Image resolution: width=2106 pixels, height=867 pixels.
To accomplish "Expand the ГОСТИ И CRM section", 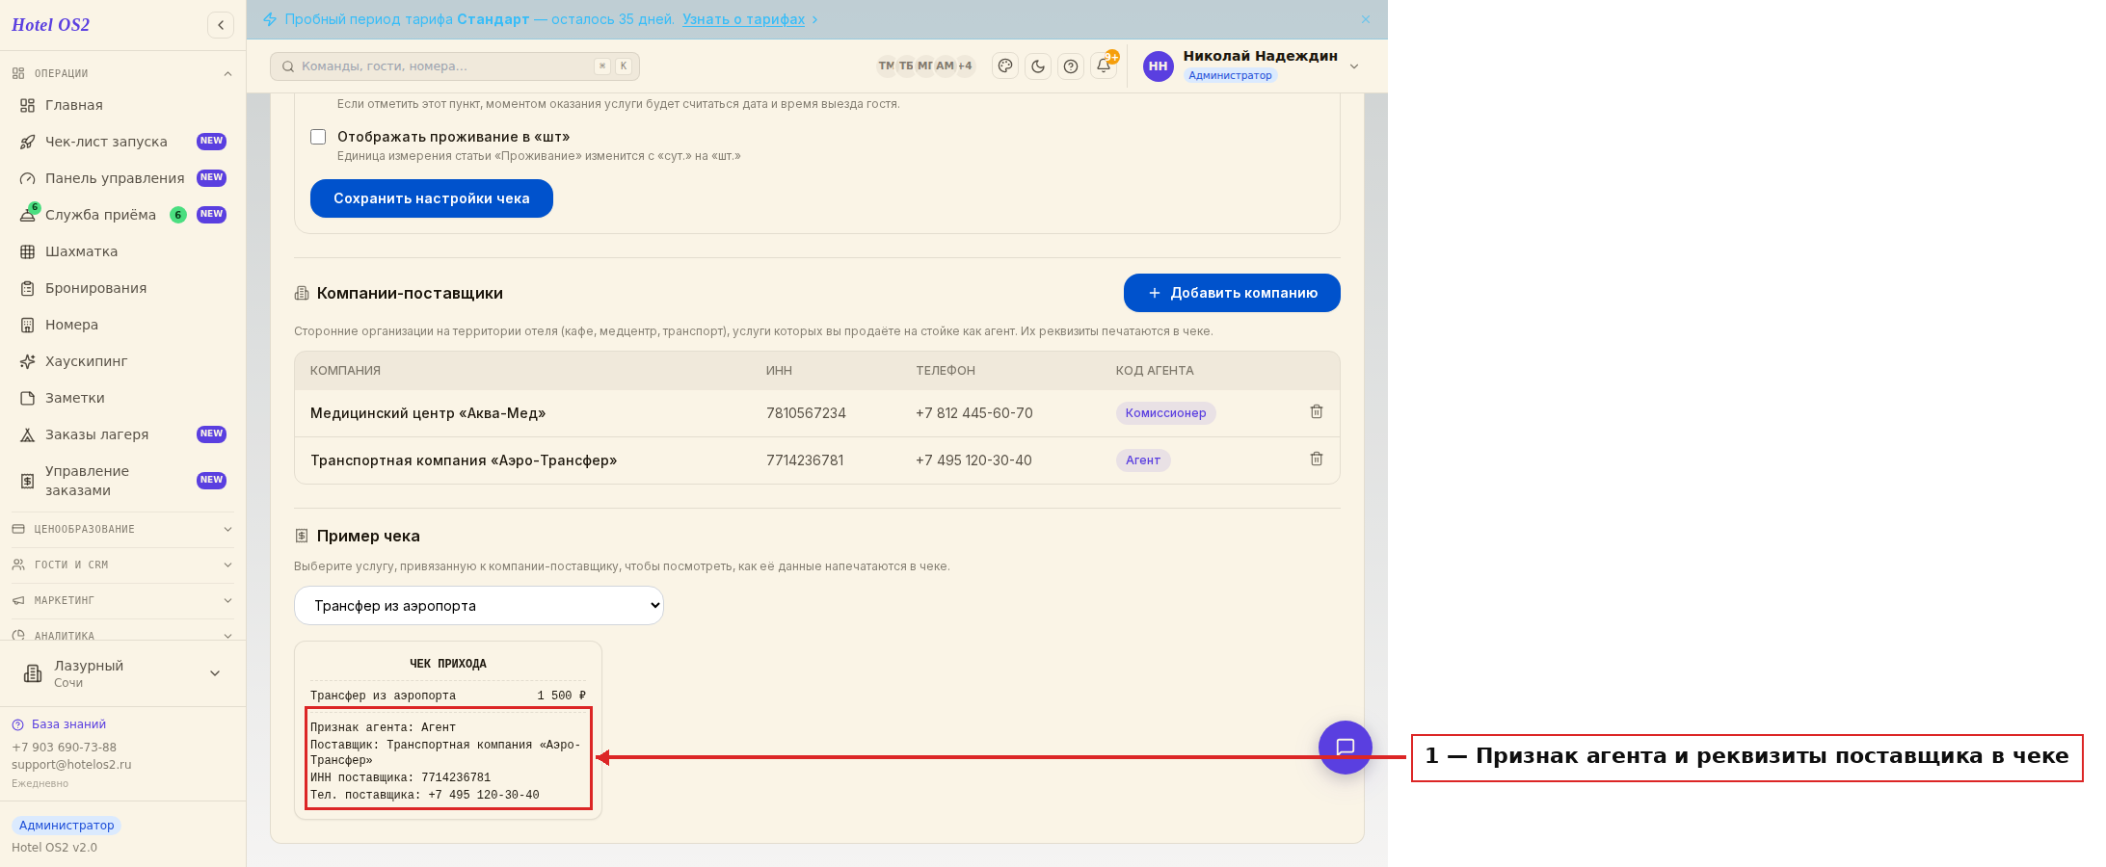I will (x=122, y=565).
